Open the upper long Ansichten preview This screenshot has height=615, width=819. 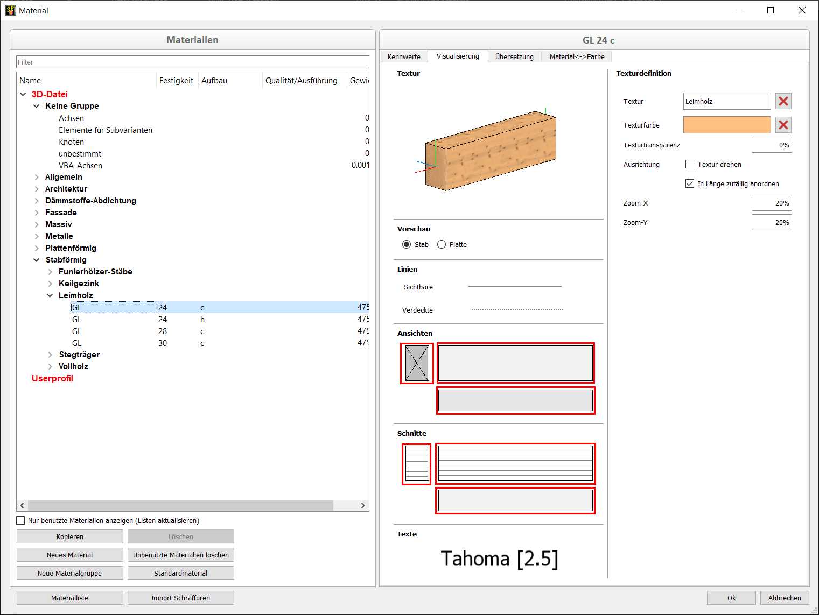pos(516,363)
